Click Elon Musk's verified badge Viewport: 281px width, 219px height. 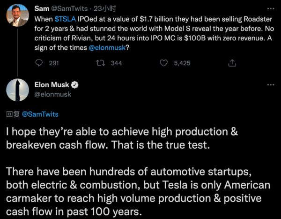[x=74, y=85]
